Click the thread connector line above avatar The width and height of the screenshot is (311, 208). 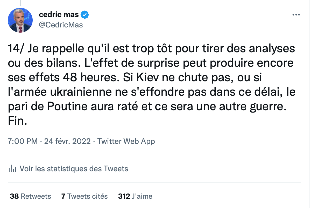coord(20,3)
